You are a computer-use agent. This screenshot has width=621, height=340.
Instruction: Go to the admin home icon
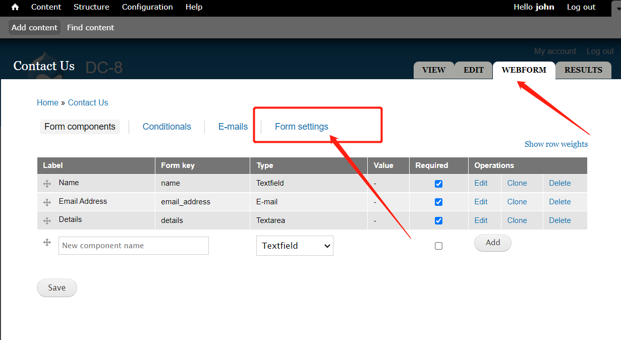coord(15,7)
